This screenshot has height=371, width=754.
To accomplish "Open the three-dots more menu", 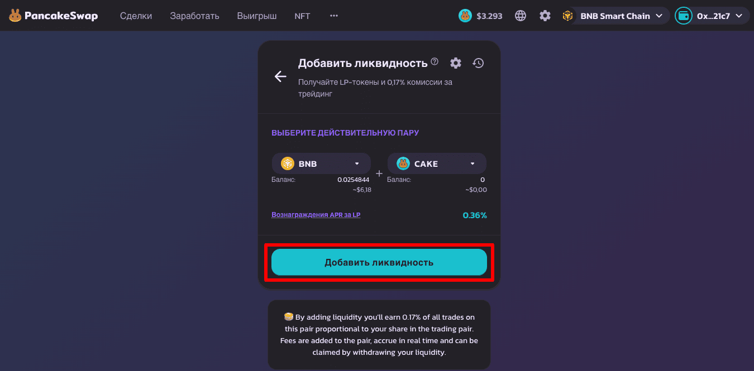I will (334, 16).
